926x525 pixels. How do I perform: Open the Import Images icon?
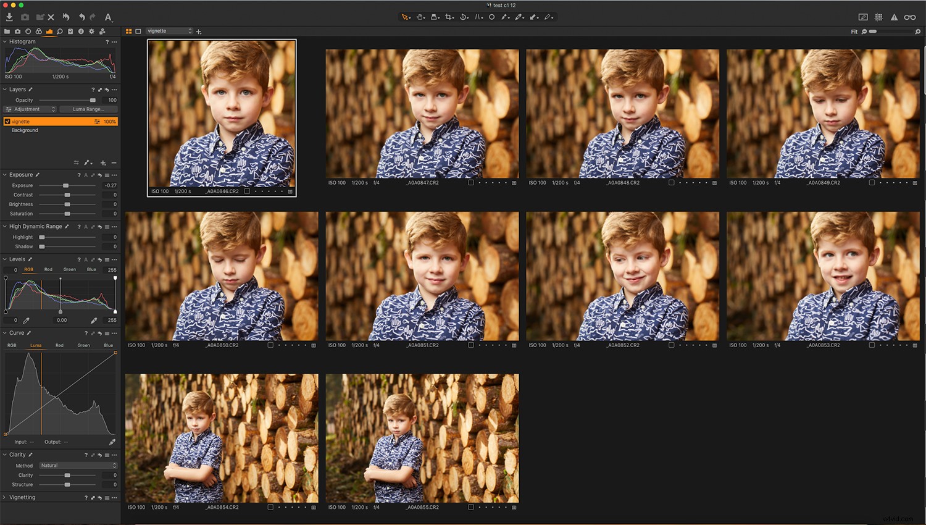point(9,17)
